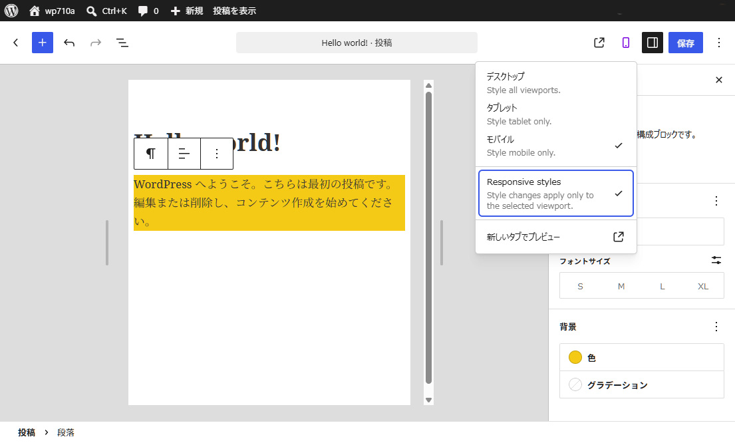
Task: Select デスクトップ viewport option
Action: [x=556, y=82]
